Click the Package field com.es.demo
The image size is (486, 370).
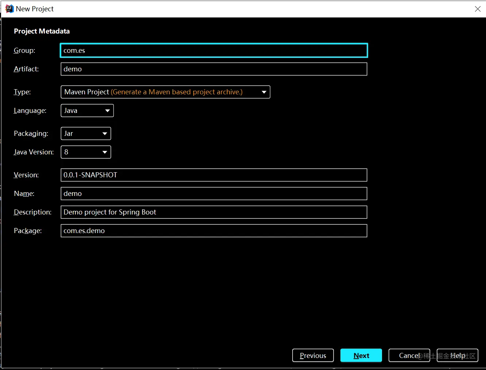(214, 231)
